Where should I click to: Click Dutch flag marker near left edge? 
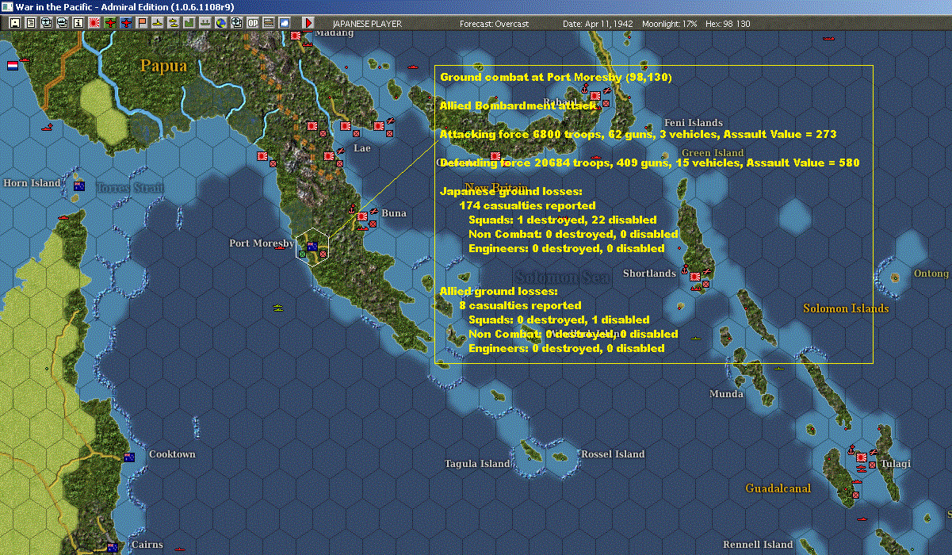[x=13, y=66]
